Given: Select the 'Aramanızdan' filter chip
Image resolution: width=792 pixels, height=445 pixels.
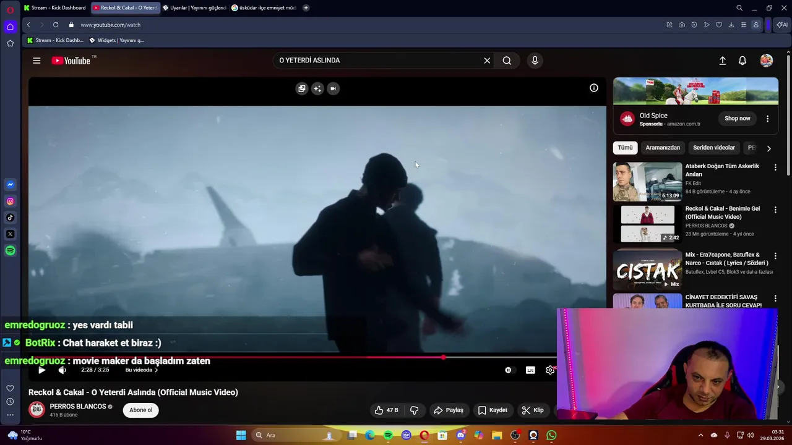Looking at the screenshot, I should [663, 148].
